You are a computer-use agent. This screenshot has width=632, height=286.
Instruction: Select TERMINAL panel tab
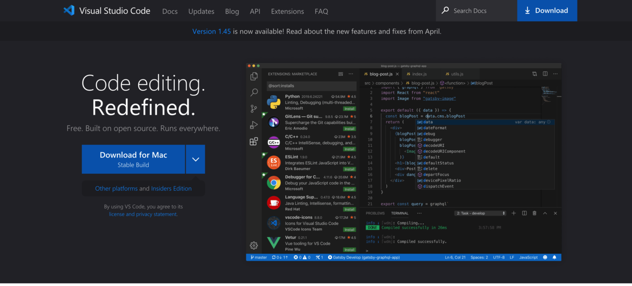400,213
